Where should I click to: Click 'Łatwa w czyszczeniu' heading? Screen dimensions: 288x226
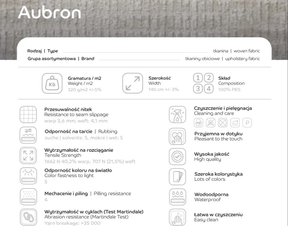tap(219, 215)
